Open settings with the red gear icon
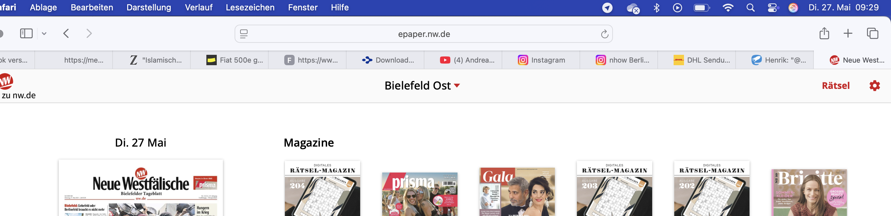The image size is (891, 216). pyautogui.click(x=874, y=86)
